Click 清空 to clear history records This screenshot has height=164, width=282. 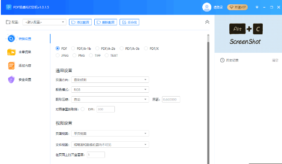coord(275,61)
